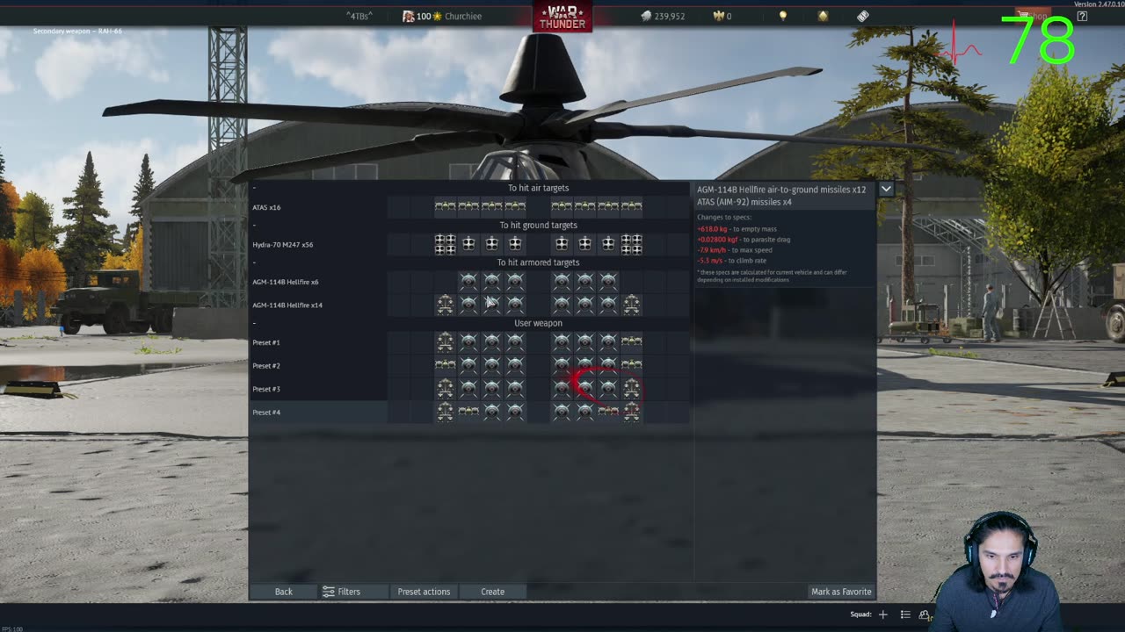Open the Churchiee player profile
1125x632 pixels.
pyautogui.click(x=463, y=16)
